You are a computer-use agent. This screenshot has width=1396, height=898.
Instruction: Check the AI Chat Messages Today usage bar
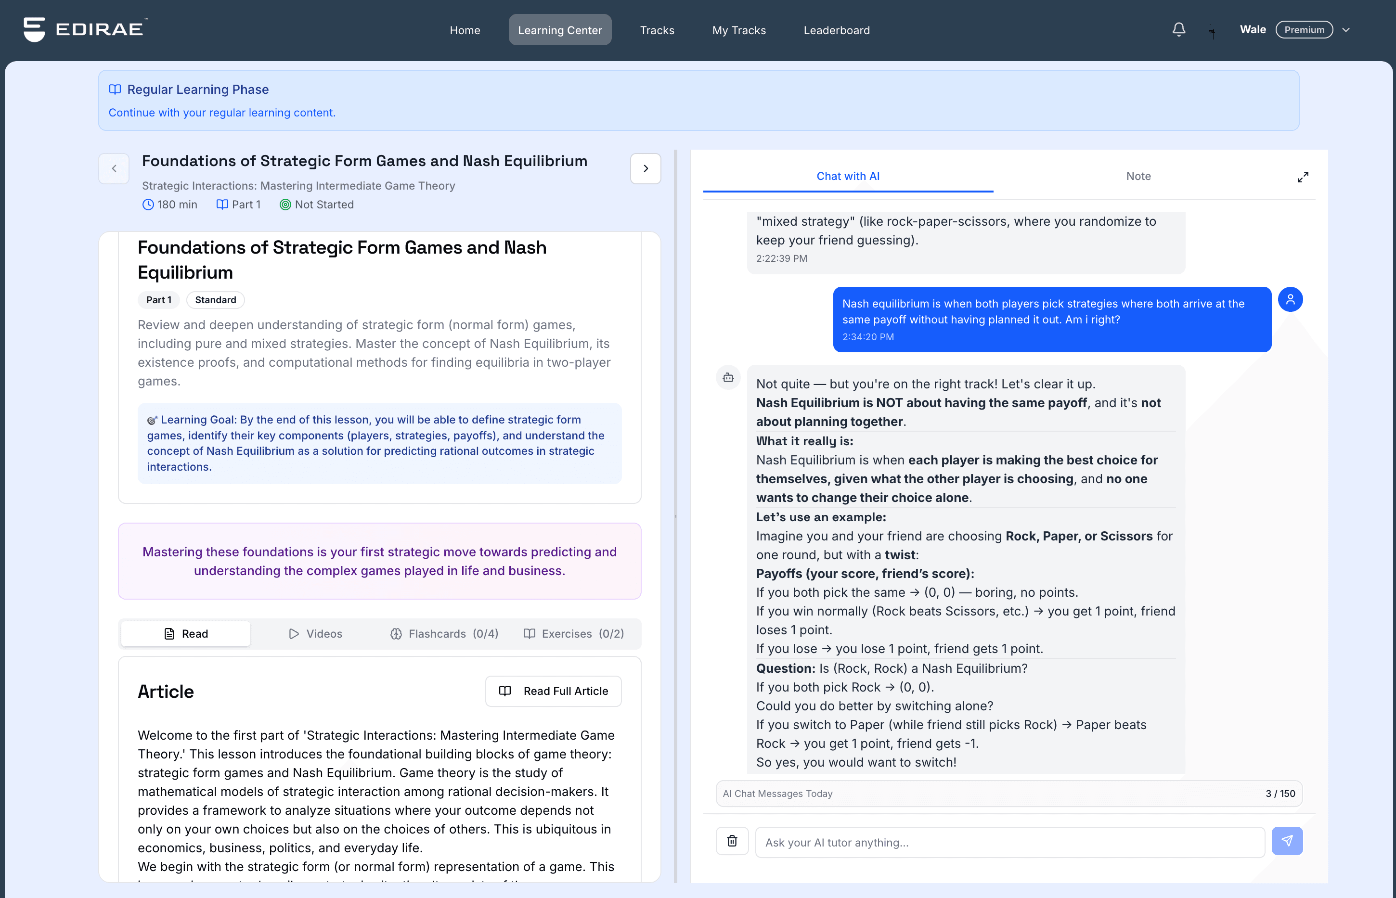pyautogui.click(x=1009, y=794)
